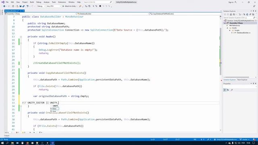
Task: Click the errors count indicator
Action: coord(17,133)
